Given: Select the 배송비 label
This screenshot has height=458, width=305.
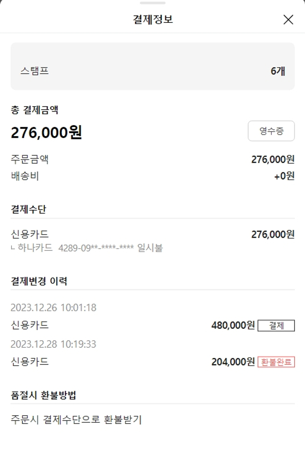Looking at the screenshot, I should pos(25,176).
